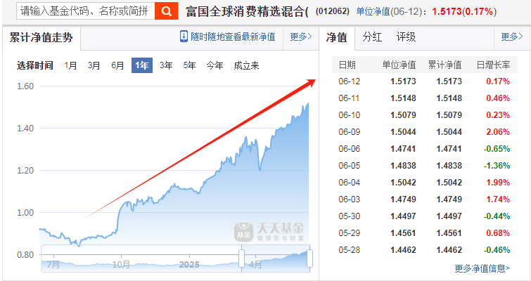Screen dimensions: 531x281
Task: Open 更多> link in the net value panel
Action: pos(512,37)
